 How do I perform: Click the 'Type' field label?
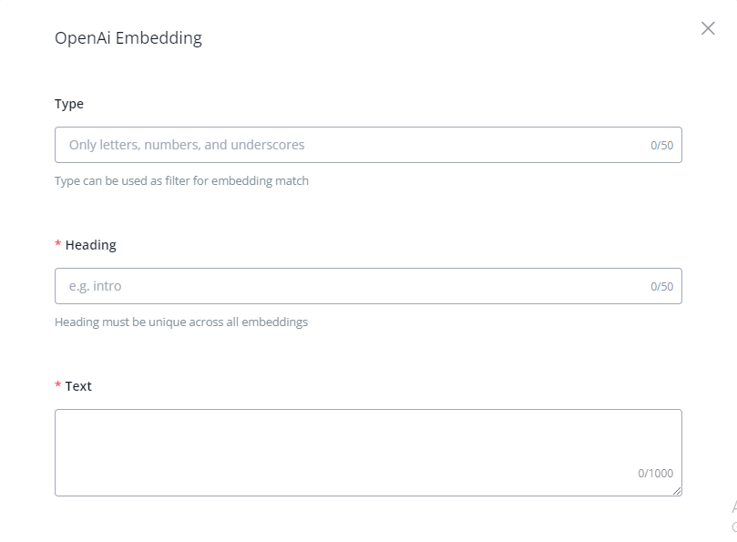click(69, 104)
